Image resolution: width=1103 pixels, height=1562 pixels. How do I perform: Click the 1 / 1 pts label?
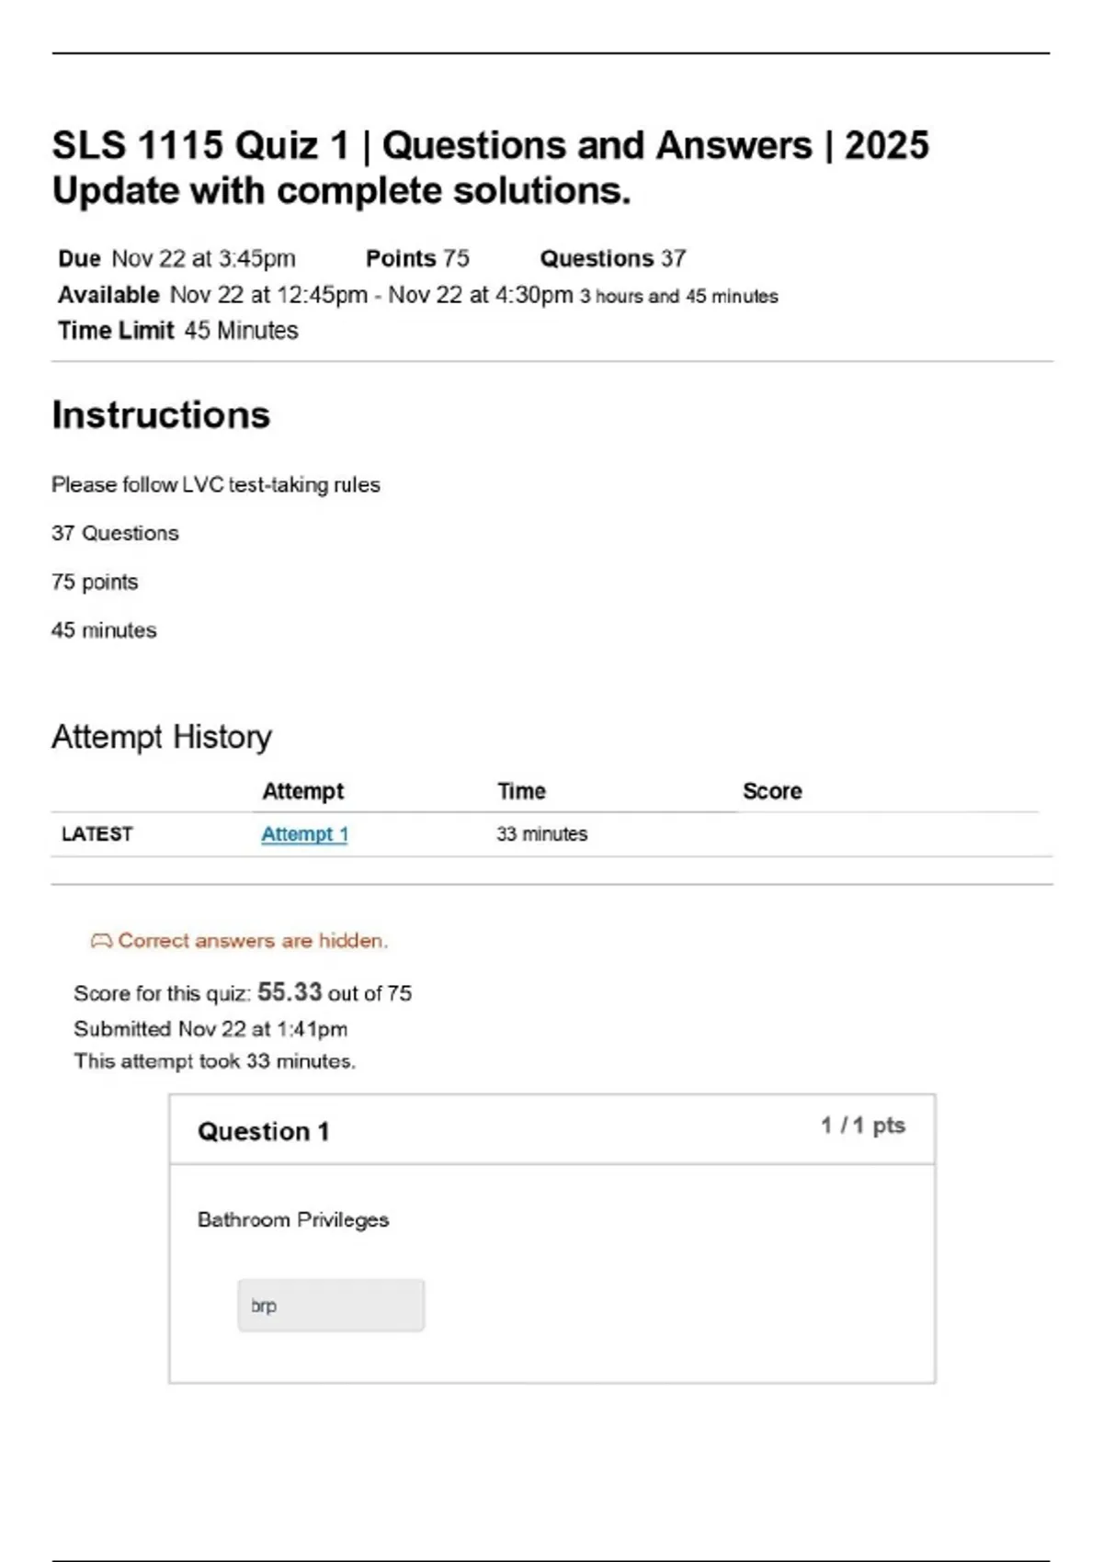point(862,1126)
